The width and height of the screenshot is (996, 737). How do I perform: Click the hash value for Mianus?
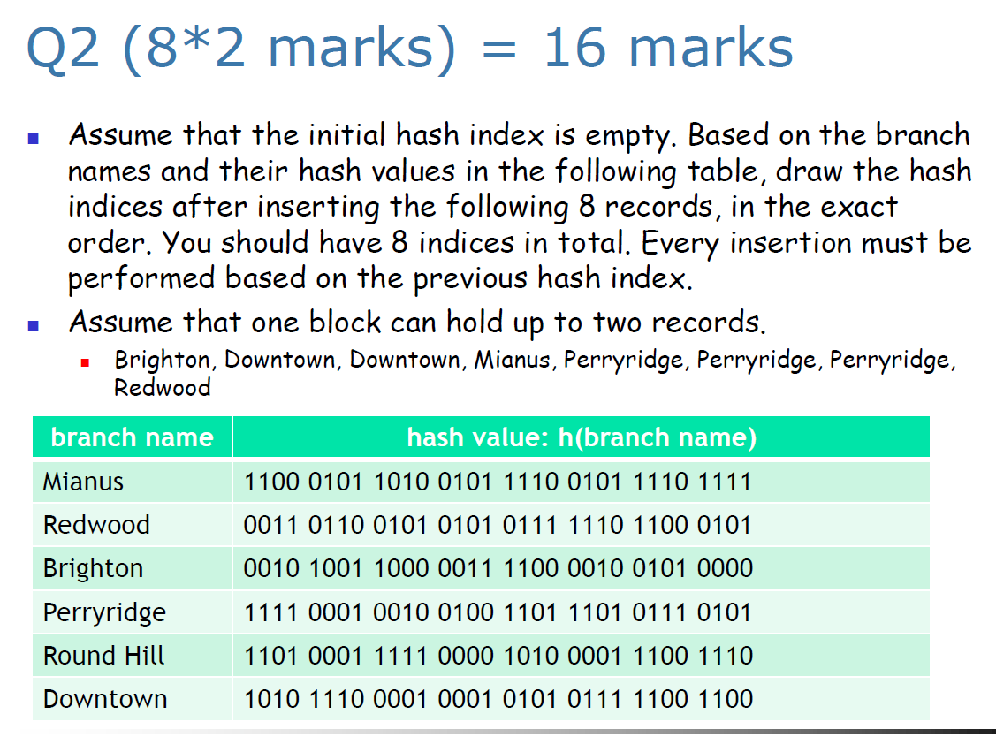pyautogui.click(x=494, y=481)
